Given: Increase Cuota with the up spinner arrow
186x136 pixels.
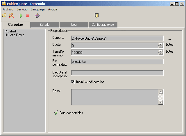Looking at the screenshot, I should [x=161, y=44].
